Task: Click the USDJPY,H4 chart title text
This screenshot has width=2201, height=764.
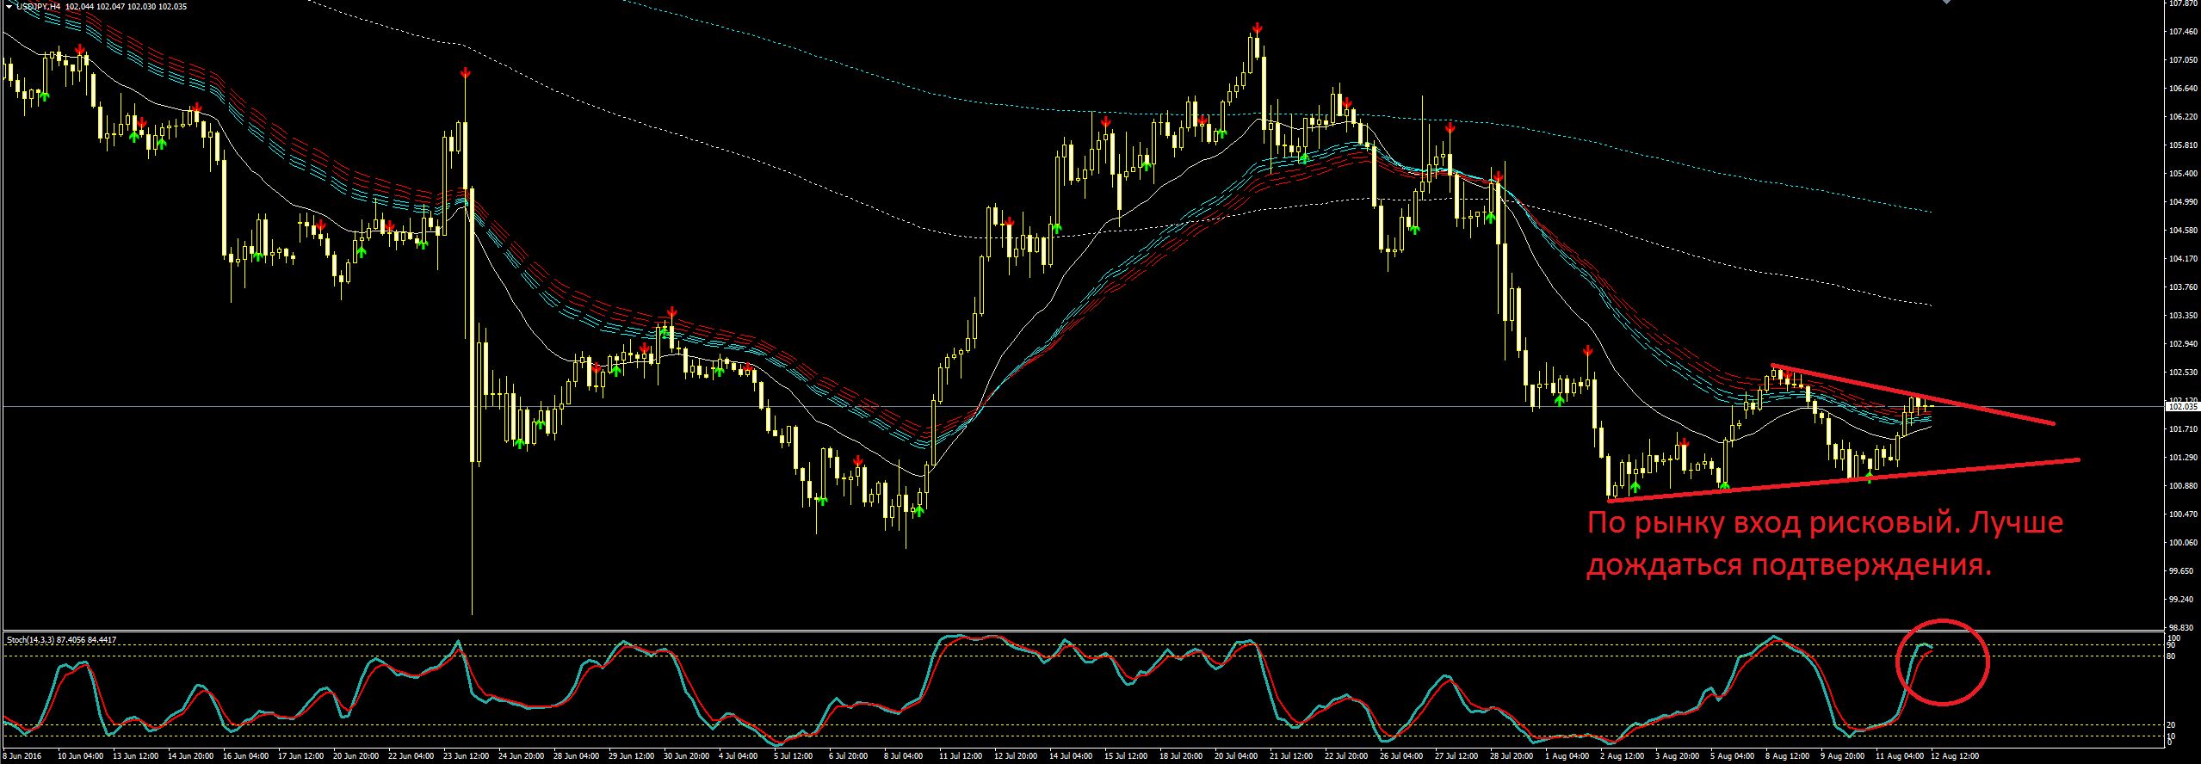Action: click(x=38, y=7)
